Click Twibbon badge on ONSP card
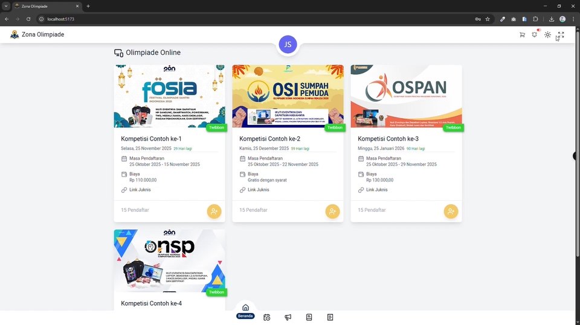The height and width of the screenshot is (325, 580). tap(216, 292)
